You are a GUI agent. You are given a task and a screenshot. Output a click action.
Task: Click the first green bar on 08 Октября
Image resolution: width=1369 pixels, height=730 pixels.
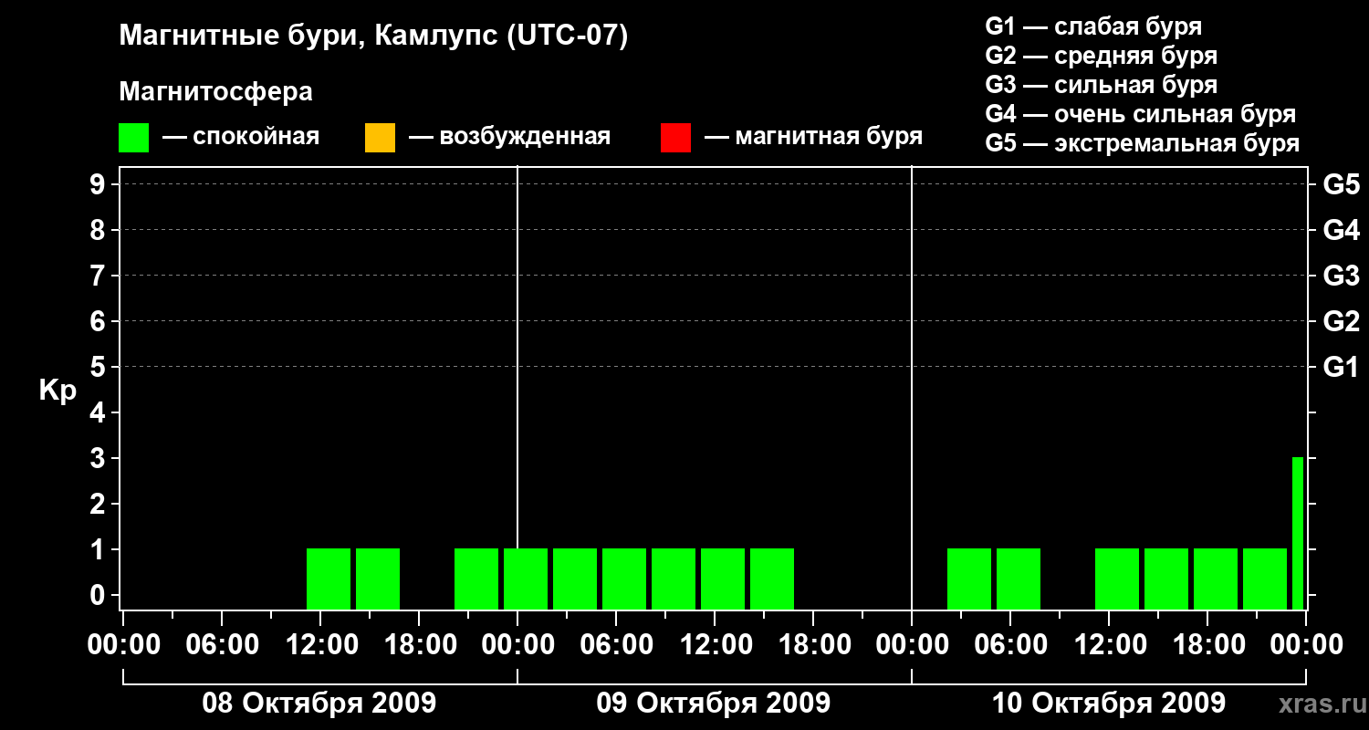coord(329,579)
